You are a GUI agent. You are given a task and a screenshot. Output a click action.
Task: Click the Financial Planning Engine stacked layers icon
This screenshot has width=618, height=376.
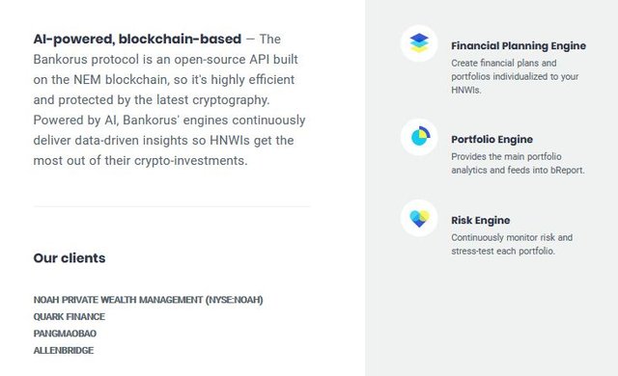[419, 43]
